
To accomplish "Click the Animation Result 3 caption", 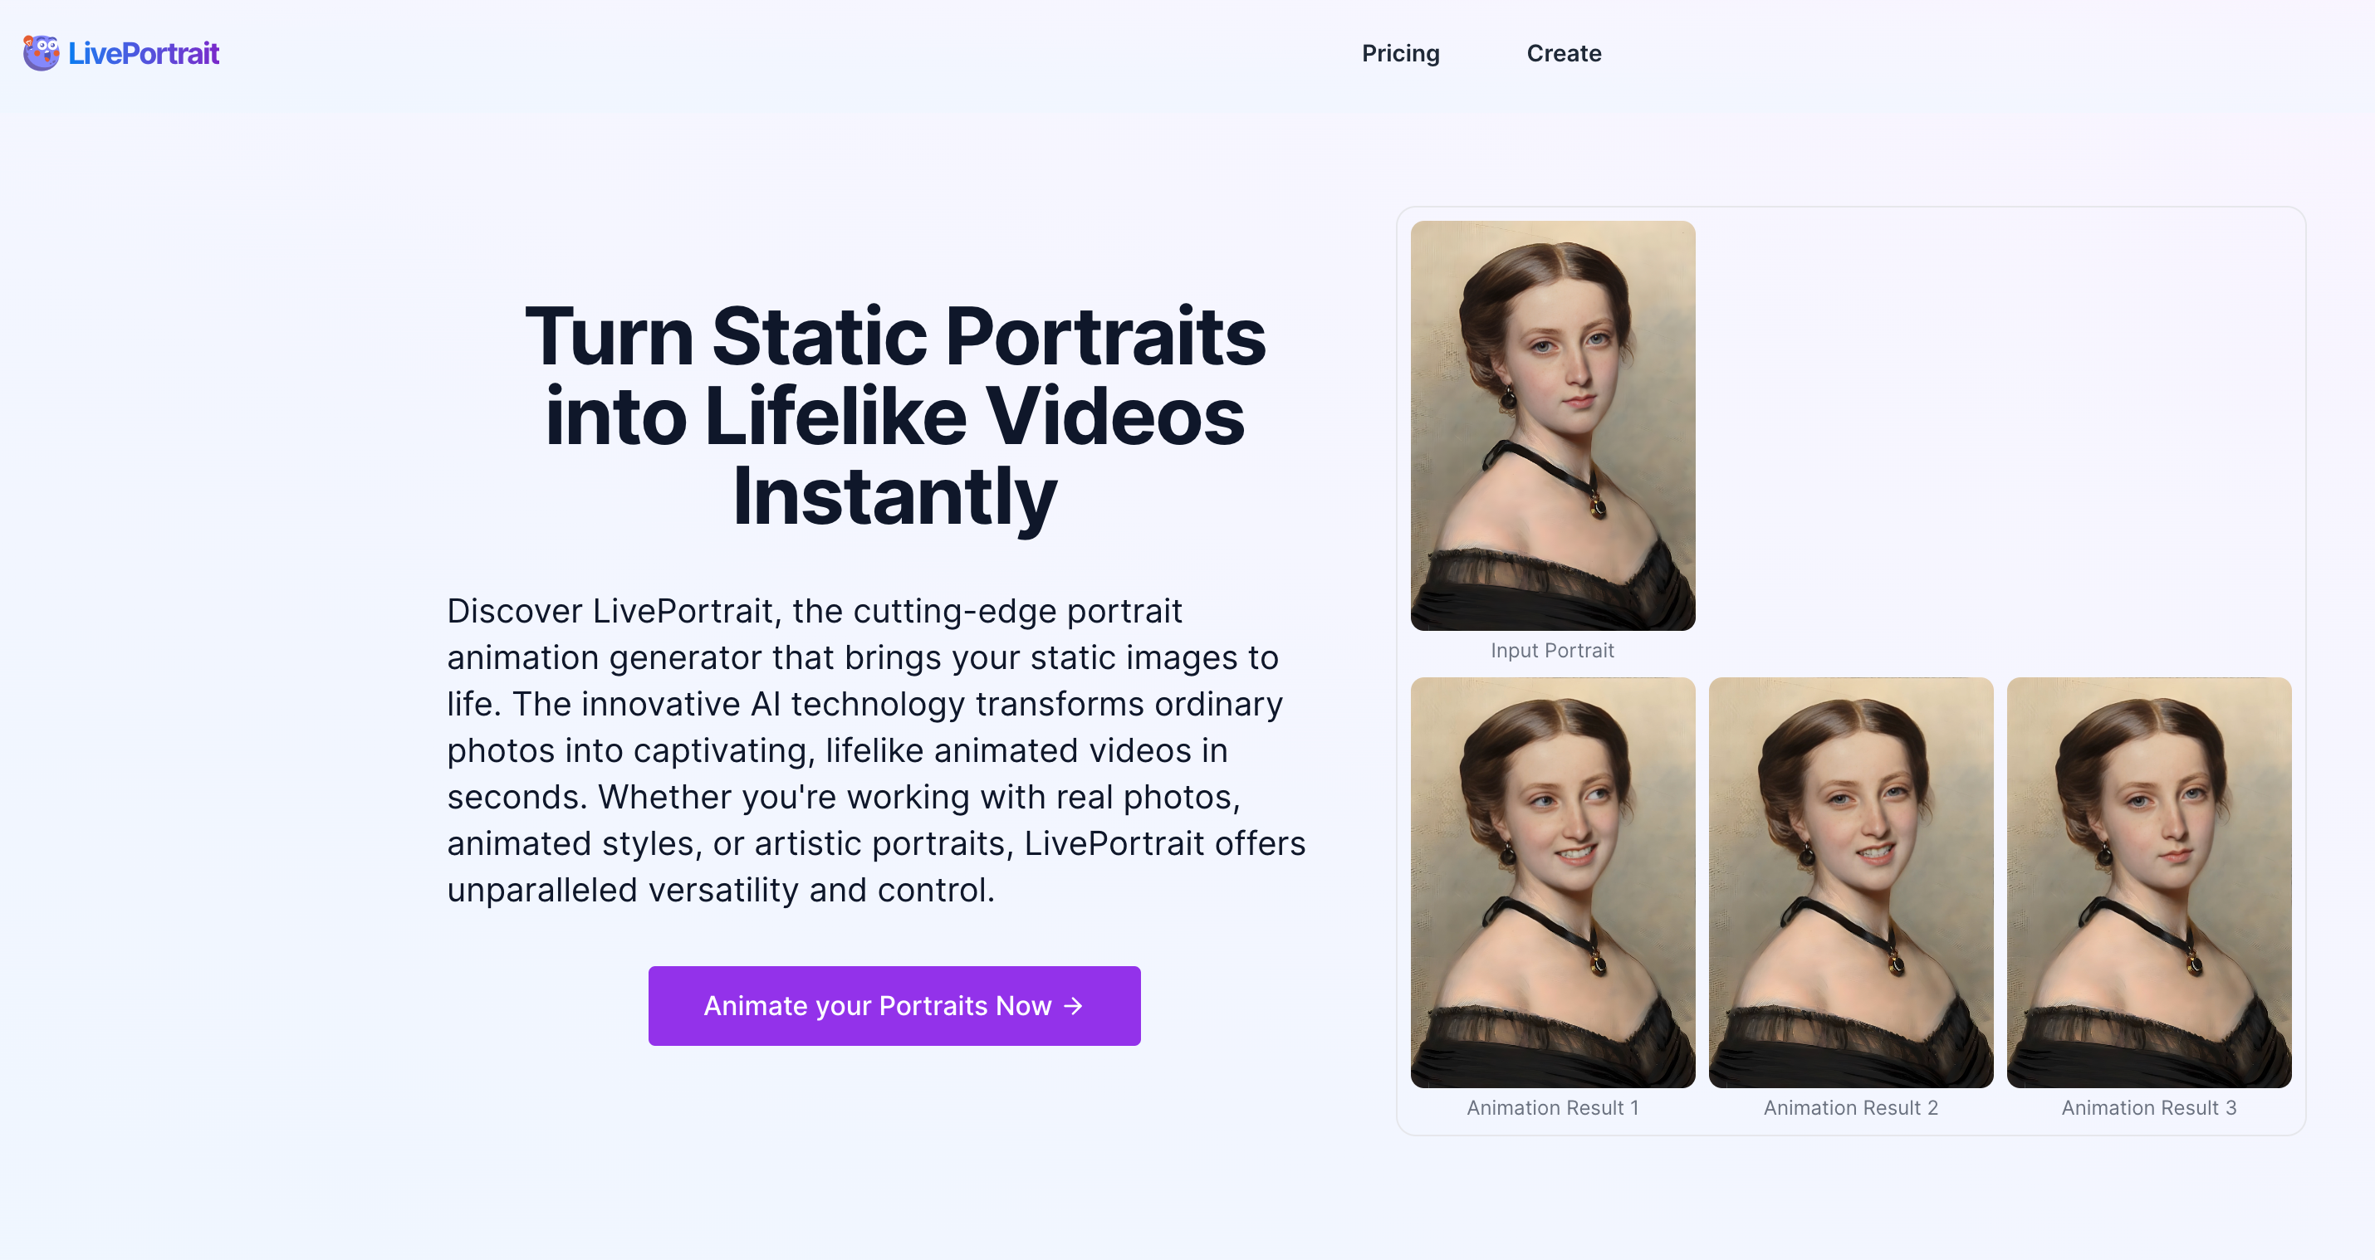I will click(x=2148, y=1108).
